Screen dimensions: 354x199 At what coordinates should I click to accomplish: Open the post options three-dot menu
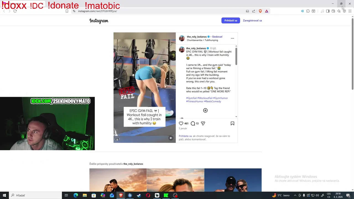232,38
